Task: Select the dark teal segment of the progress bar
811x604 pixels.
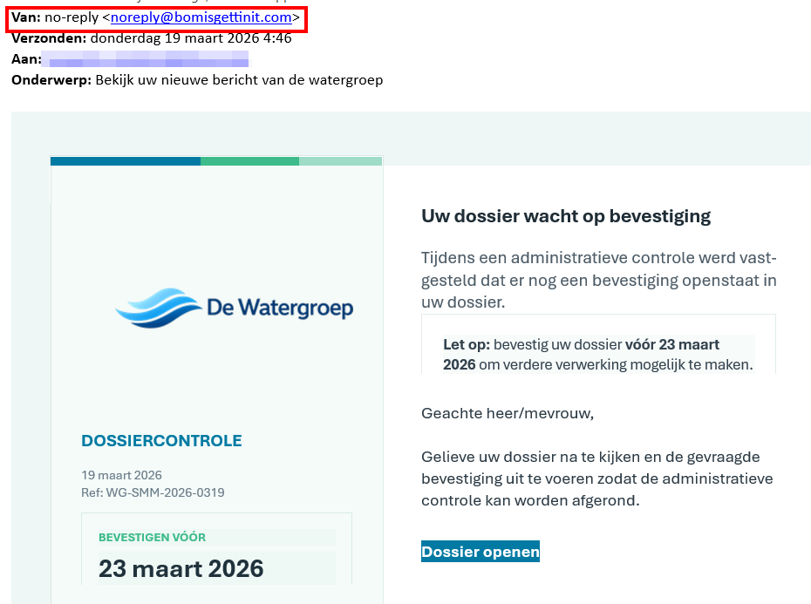Action: (125, 160)
